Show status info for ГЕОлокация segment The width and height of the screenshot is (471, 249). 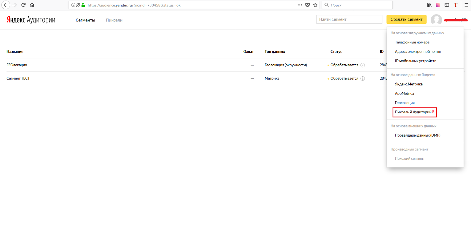(x=363, y=65)
